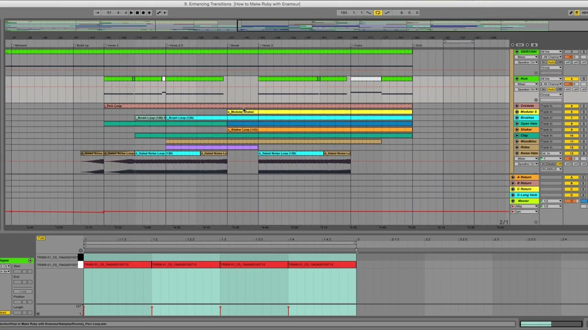The width and height of the screenshot is (588, 330).
Task: Toggle Kick track activator number 4
Action: (x=571, y=79)
